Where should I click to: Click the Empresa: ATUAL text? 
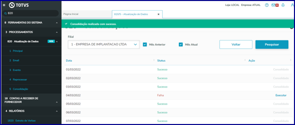(x=251, y=5)
